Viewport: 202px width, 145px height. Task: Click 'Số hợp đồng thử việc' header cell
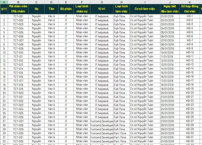click(x=190, y=9)
